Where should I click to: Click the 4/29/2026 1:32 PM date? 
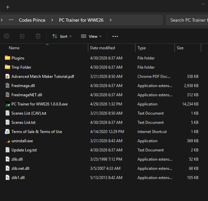[106, 104]
